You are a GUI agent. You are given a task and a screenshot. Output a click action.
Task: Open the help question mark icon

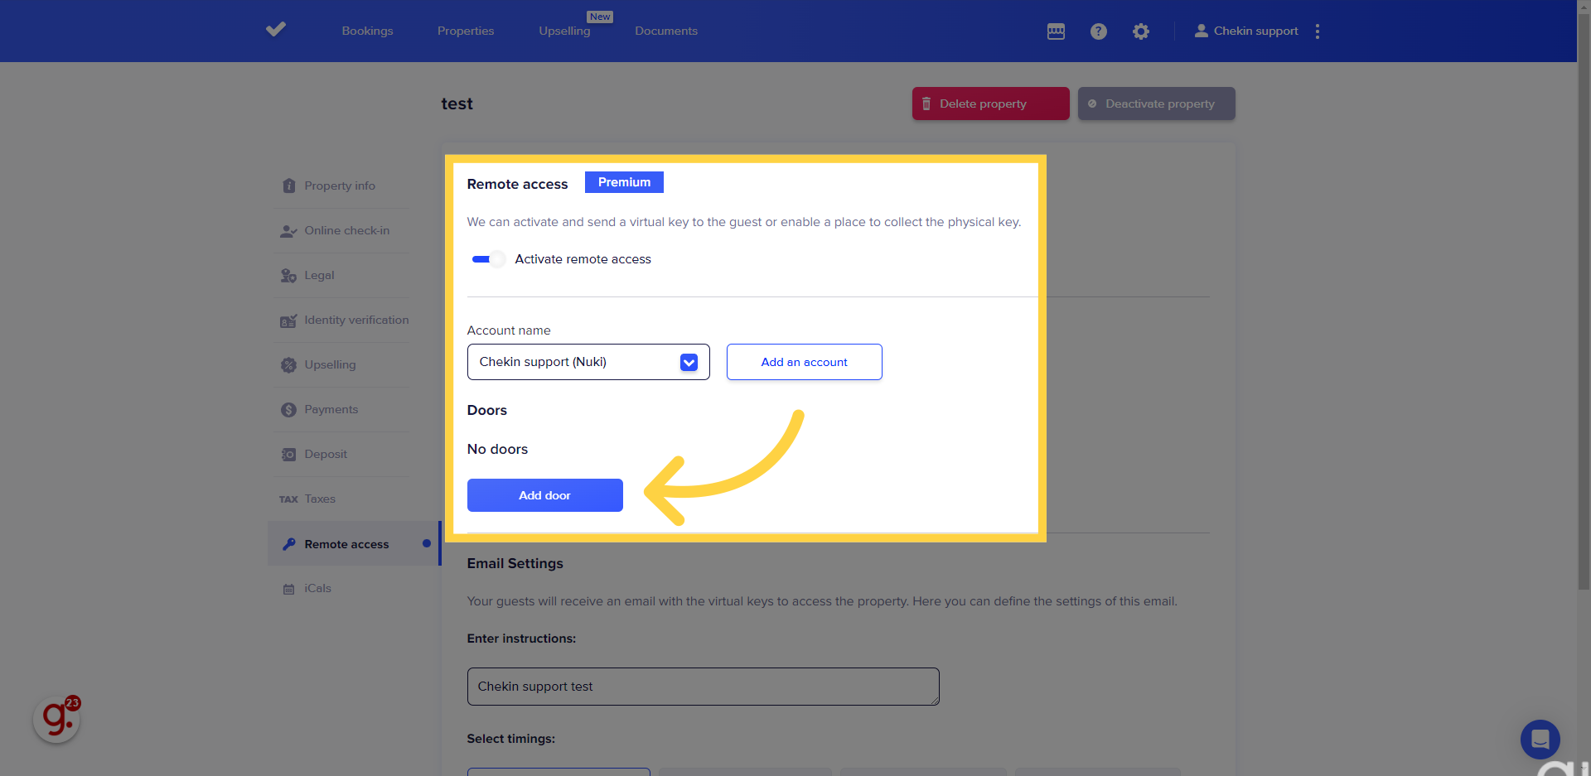[1098, 31]
